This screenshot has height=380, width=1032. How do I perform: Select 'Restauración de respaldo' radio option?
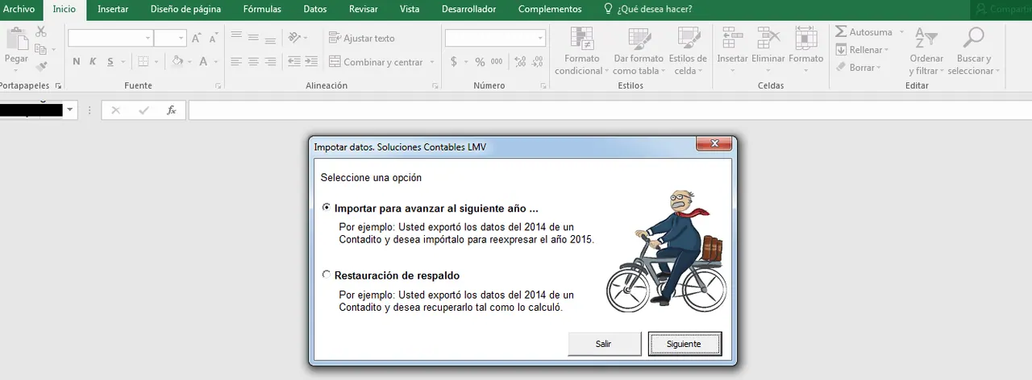click(x=327, y=275)
